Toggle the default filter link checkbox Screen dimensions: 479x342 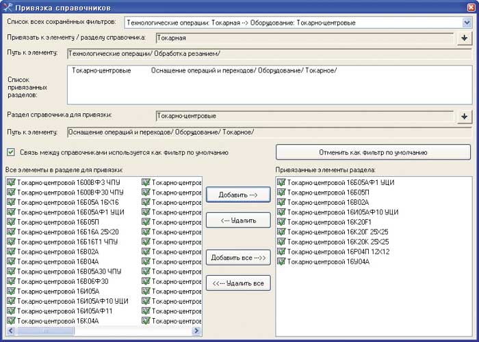(x=10, y=152)
